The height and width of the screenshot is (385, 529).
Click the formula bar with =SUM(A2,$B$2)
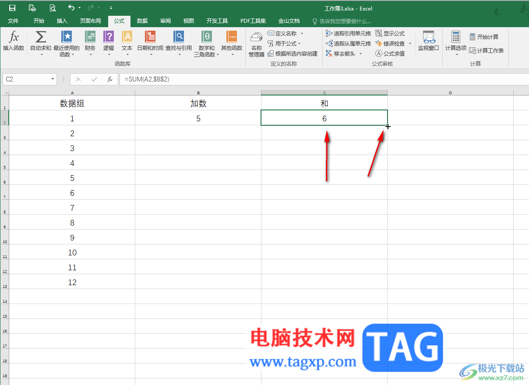point(324,79)
